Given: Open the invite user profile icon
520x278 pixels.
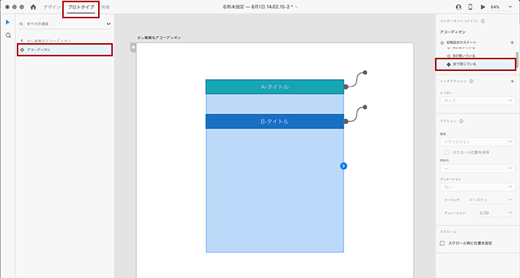Looking at the screenshot, I should [458, 7].
